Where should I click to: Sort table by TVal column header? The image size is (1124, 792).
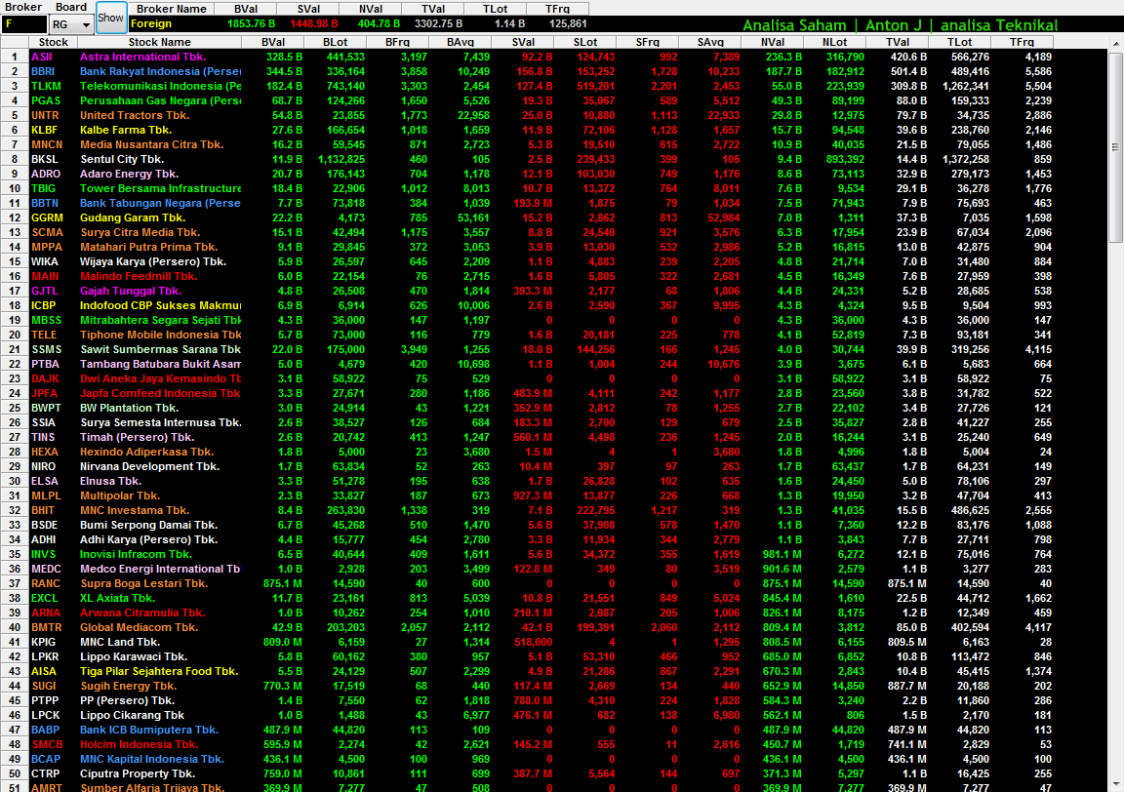pos(897,42)
